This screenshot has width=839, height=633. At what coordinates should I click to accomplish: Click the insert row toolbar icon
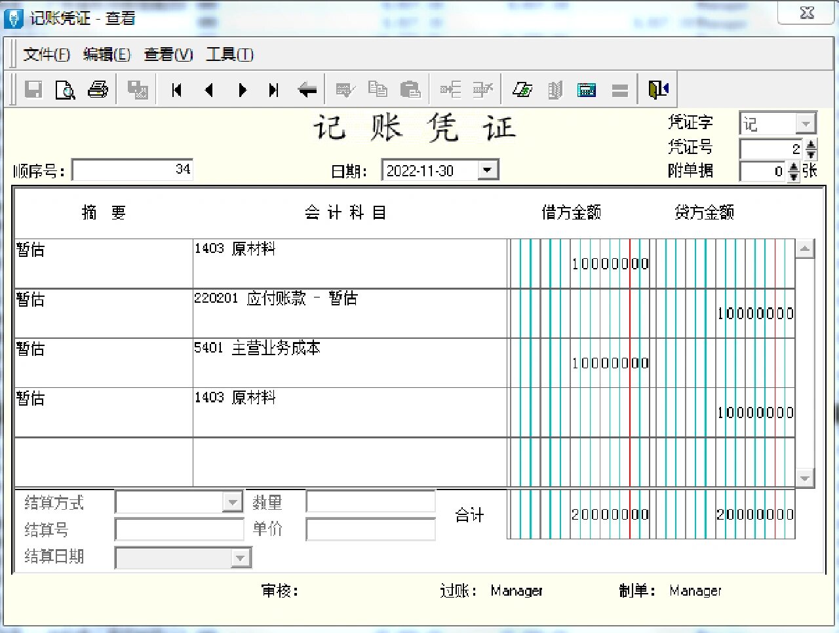[x=450, y=89]
